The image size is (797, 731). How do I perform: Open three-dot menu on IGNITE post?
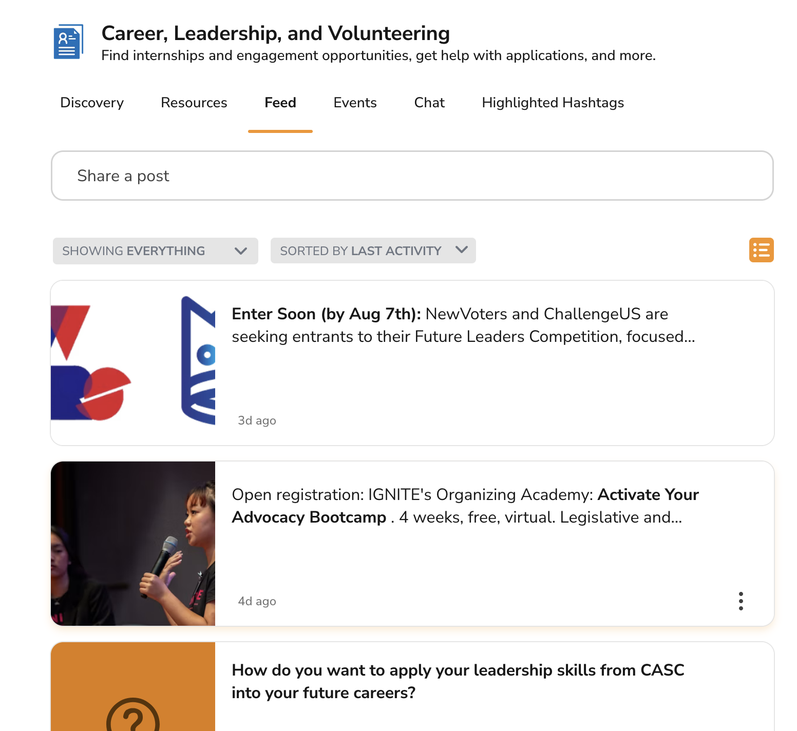pos(741,601)
